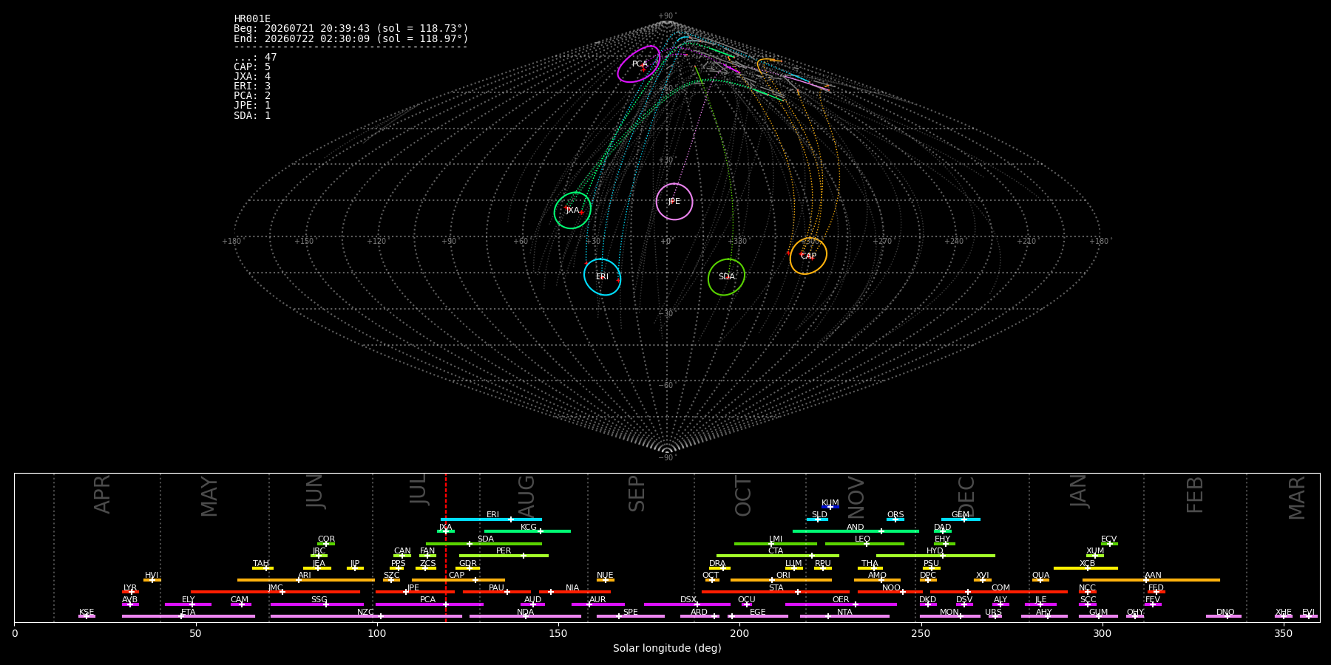Select the SPE shower bar in timeline
Screen dimensions: 1331x665
click(631, 616)
